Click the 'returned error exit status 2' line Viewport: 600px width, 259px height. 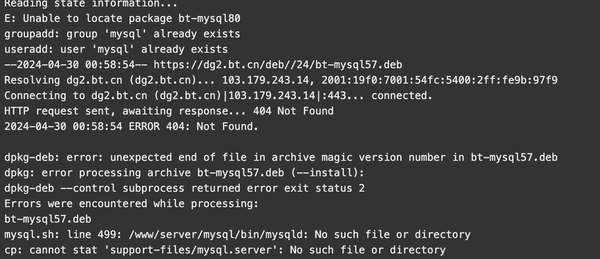(184, 188)
